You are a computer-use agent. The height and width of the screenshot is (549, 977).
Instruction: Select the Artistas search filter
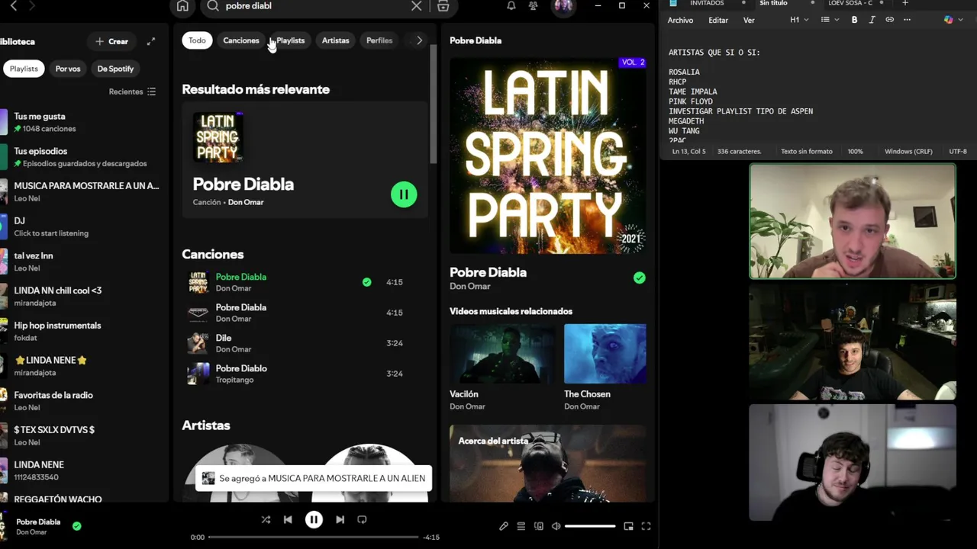[x=335, y=40]
